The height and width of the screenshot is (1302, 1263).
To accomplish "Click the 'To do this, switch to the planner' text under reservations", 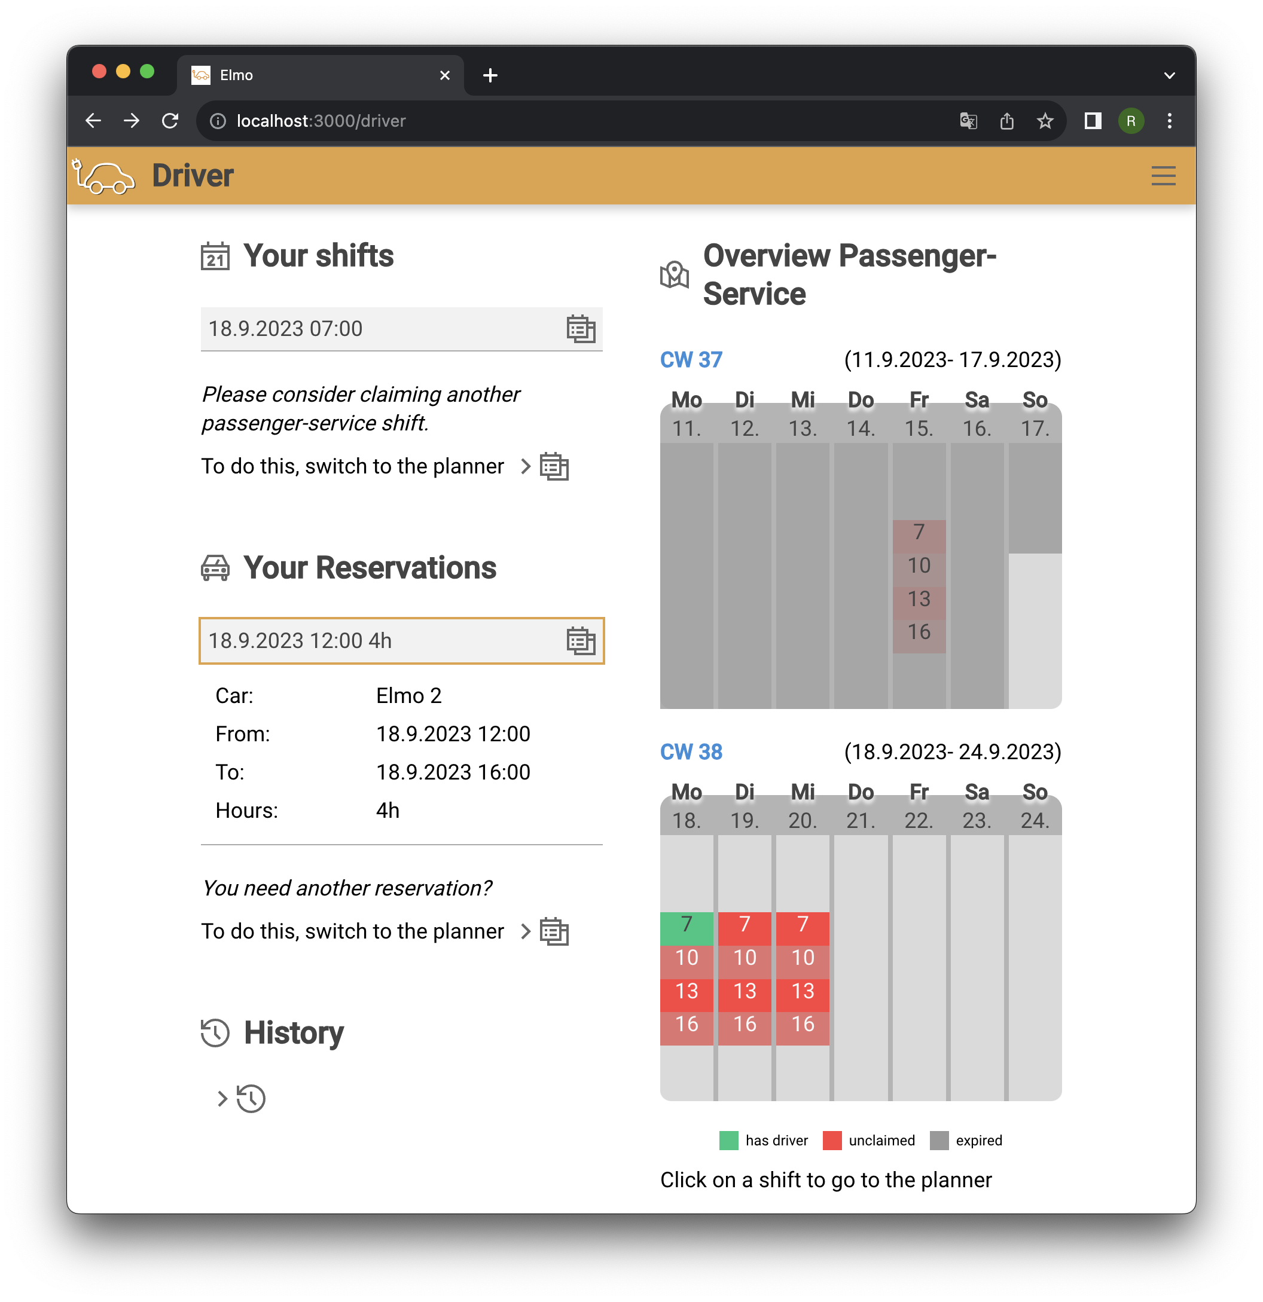I will pos(352,931).
